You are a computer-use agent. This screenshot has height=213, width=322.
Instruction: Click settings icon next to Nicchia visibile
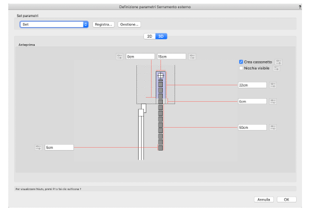[276, 68]
